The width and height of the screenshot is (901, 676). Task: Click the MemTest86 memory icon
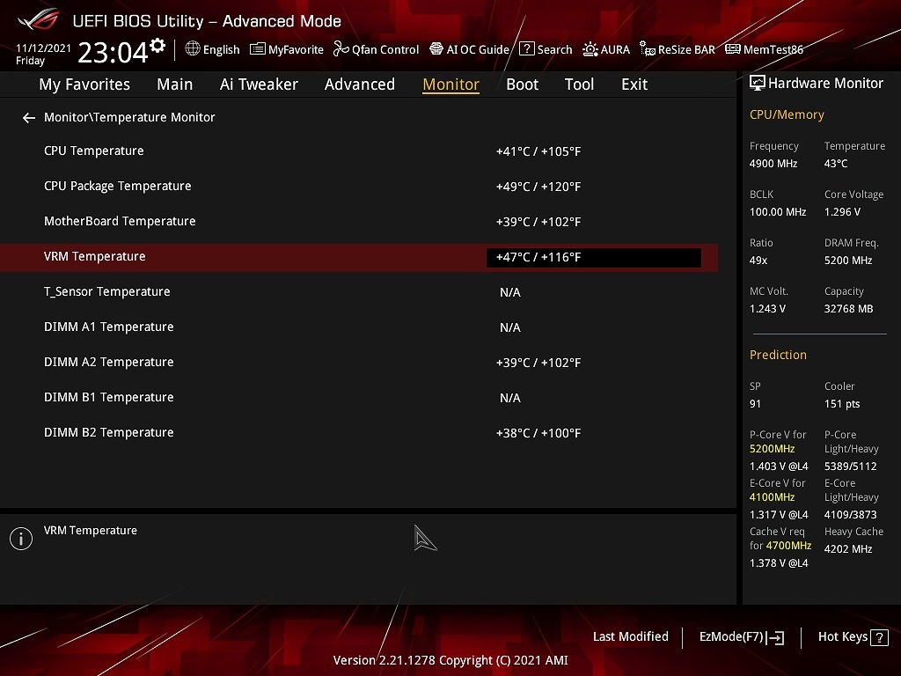point(733,49)
